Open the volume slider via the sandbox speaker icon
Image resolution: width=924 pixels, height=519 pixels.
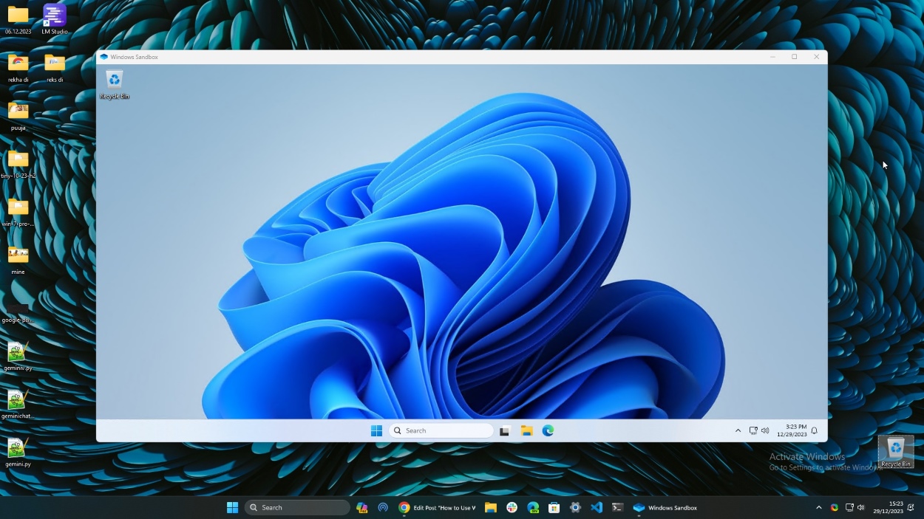[765, 430]
